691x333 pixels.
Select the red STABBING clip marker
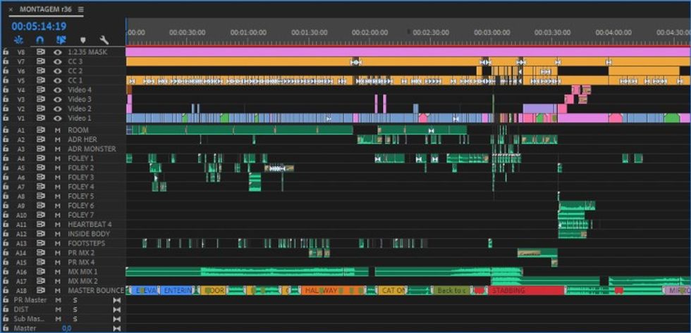pyautogui.click(x=526, y=291)
